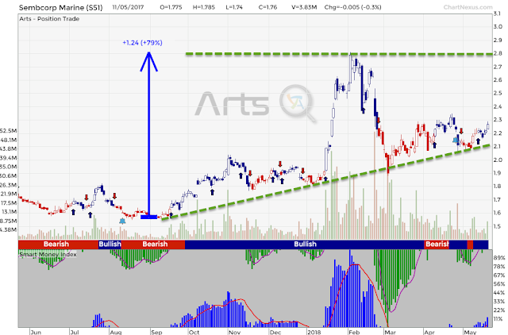Click the Jun month label on time axis
This screenshot has height=335, width=508.
click(36, 332)
